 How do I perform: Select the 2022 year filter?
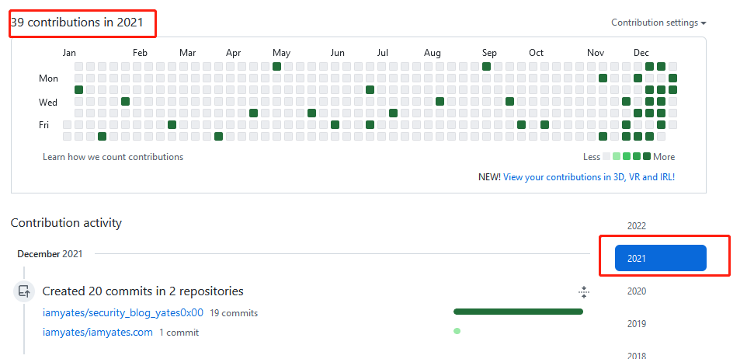coord(637,226)
